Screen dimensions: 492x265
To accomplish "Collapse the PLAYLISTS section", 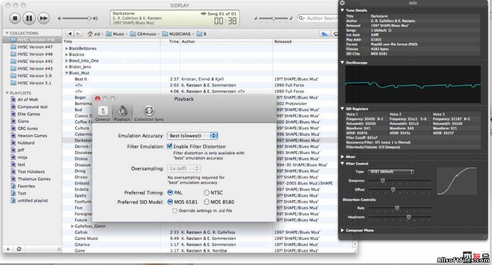I will pos(7,93).
